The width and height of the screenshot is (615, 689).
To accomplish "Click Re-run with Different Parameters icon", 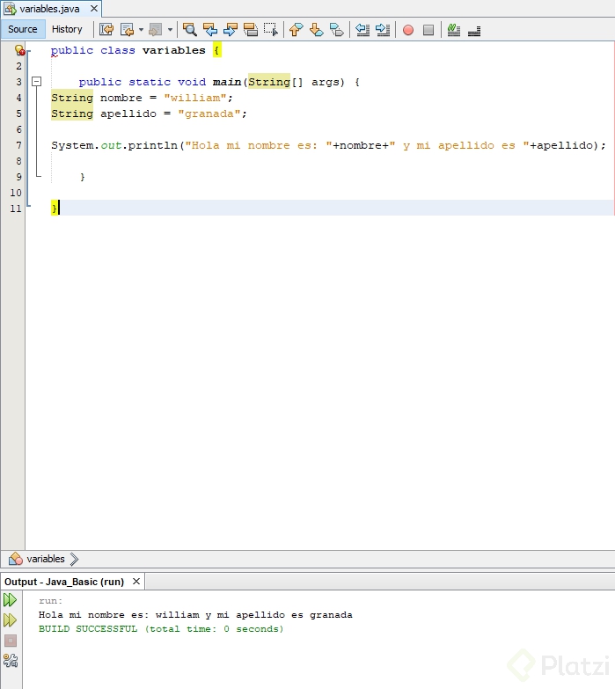I will pyautogui.click(x=10, y=620).
